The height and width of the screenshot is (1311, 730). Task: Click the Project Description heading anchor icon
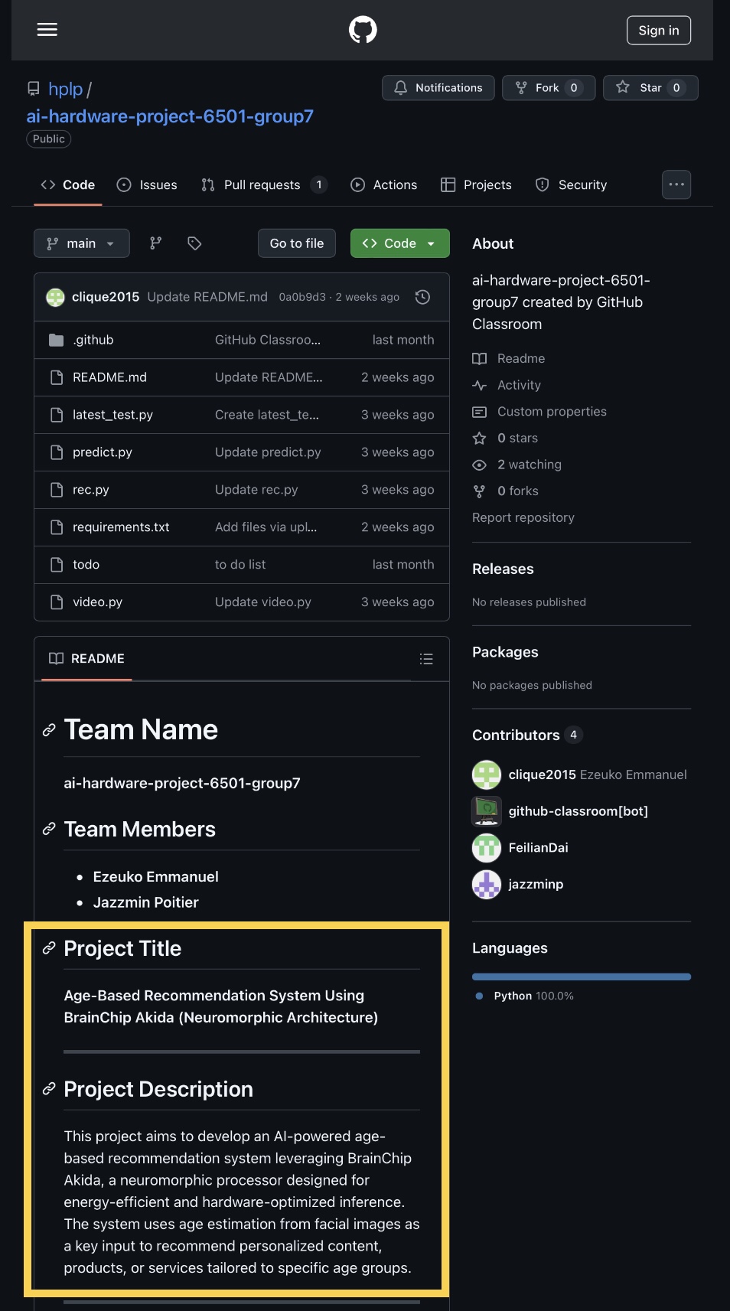tap(49, 1089)
